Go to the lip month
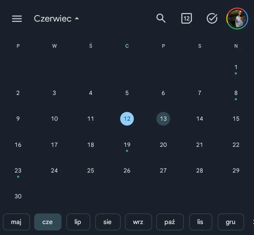This screenshot has height=235, width=254. (x=78, y=222)
